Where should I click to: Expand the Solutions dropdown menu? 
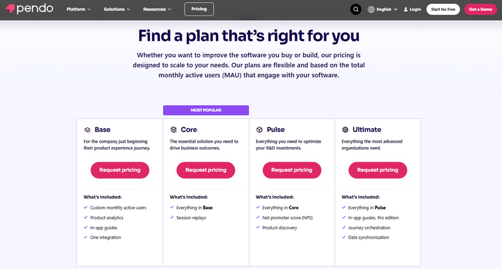117,9
